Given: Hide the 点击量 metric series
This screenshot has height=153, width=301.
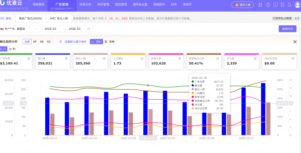Looking at the screenshot, I should coord(255,58).
